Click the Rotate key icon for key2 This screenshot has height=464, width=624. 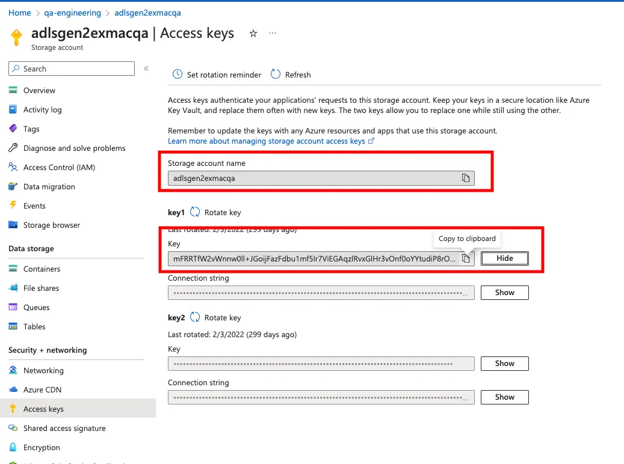click(194, 317)
